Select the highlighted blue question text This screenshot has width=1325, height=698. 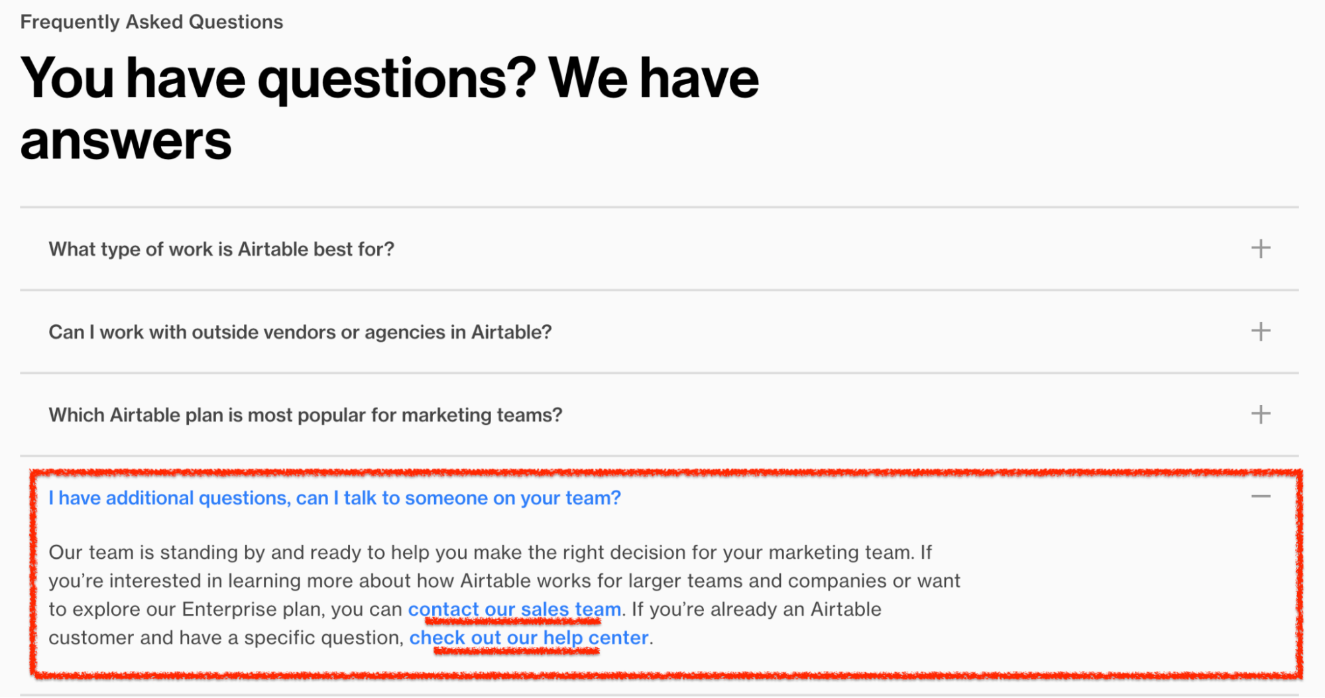click(x=335, y=498)
